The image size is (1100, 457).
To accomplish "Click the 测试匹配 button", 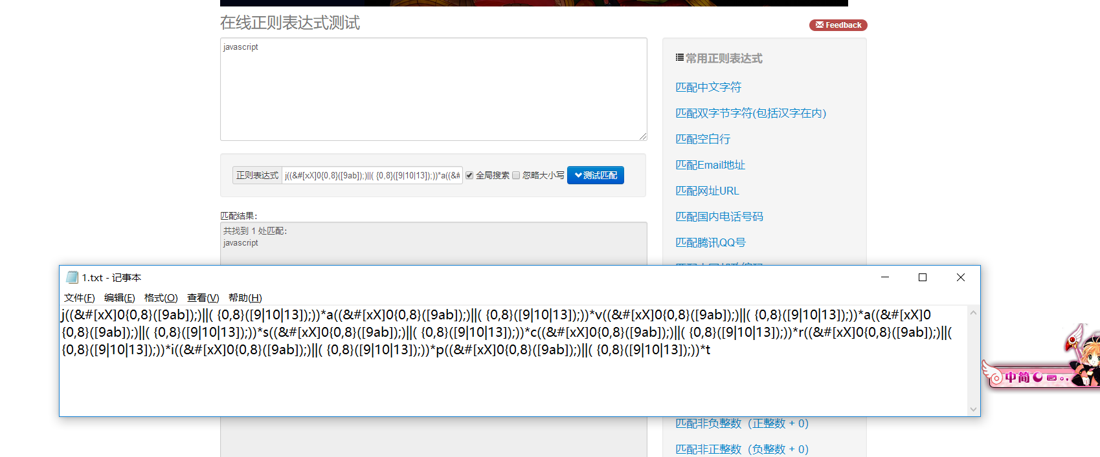I will pyautogui.click(x=596, y=175).
